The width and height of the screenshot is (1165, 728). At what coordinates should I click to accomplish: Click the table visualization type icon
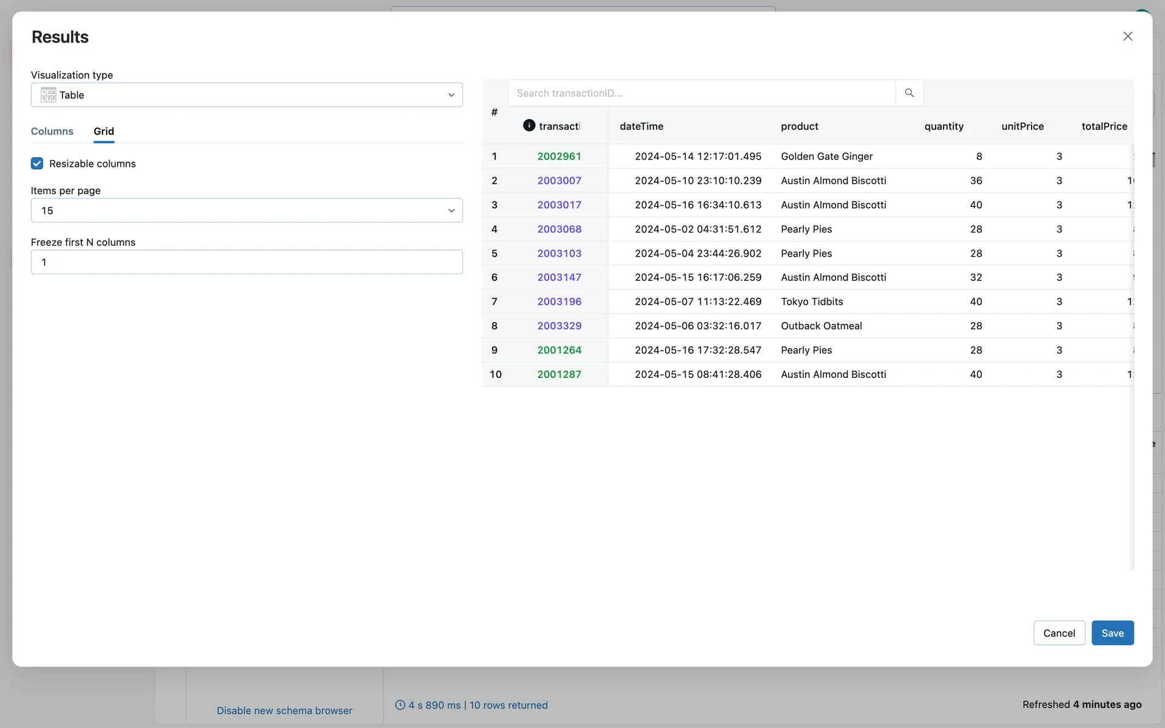(x=49, y=95)
